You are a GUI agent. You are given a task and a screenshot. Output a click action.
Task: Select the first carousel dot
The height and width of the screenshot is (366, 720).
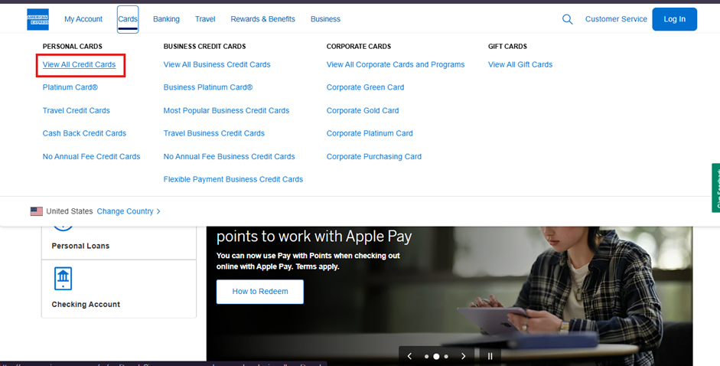click(427, 356)
